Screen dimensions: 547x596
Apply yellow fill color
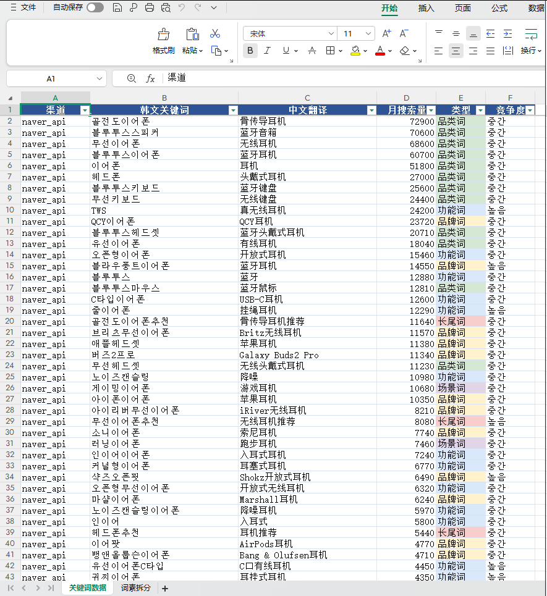tap(355, 51)
